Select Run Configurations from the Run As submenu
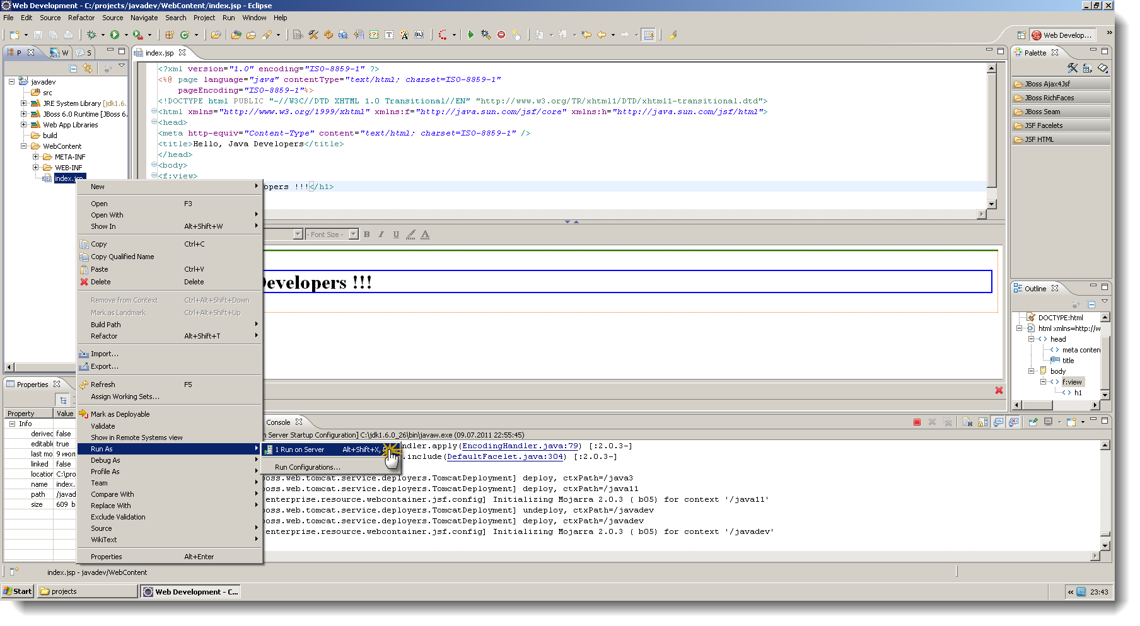 coord(307,467)
